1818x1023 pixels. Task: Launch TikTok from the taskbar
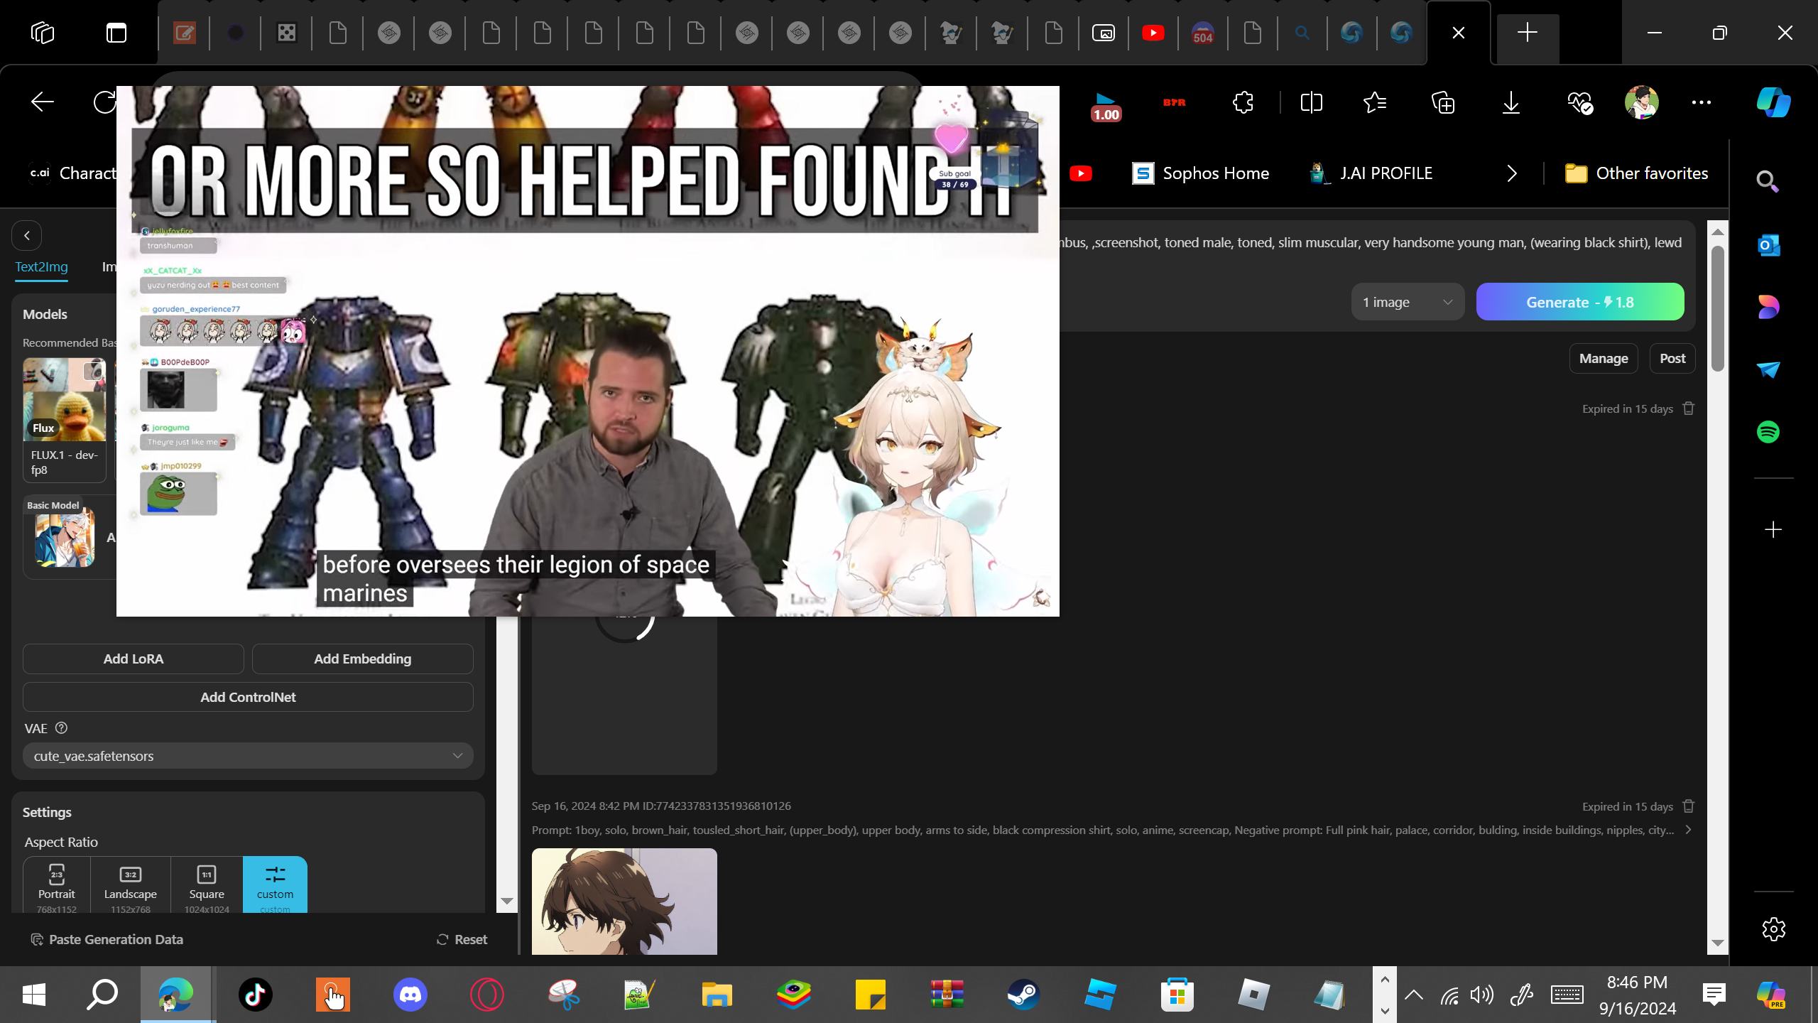pos(256,994)
